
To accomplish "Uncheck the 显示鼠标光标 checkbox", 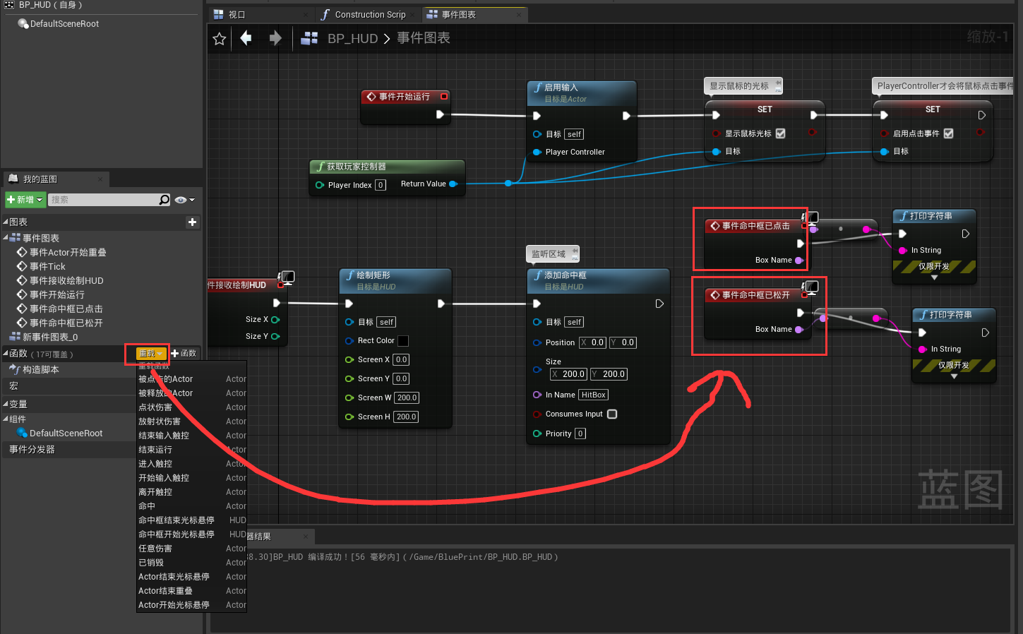I will (780, 133).
